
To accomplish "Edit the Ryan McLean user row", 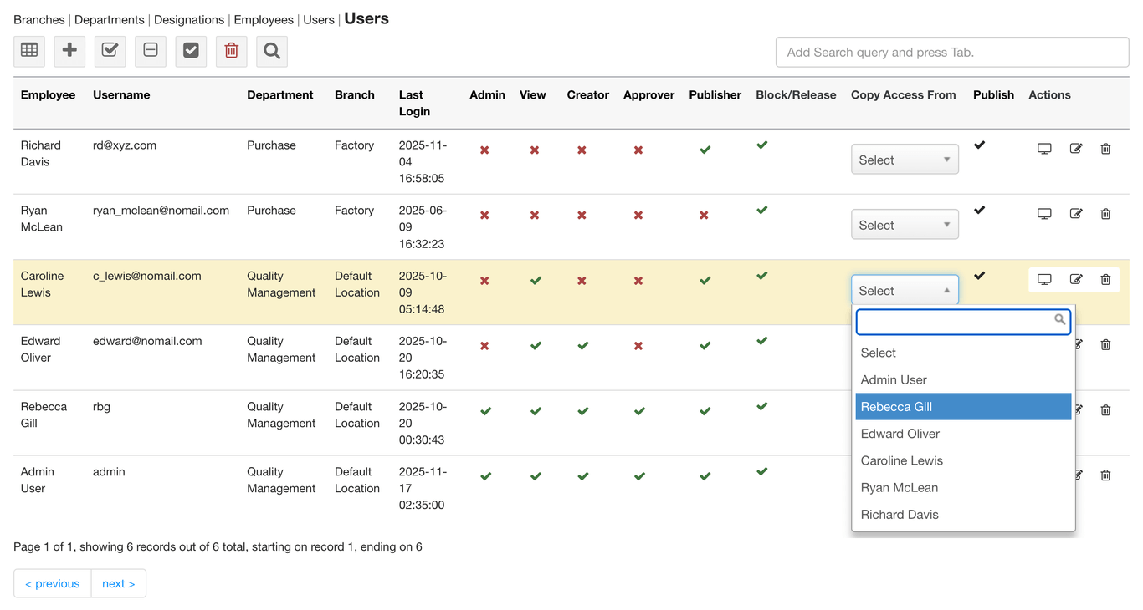I will (1076, 214).
